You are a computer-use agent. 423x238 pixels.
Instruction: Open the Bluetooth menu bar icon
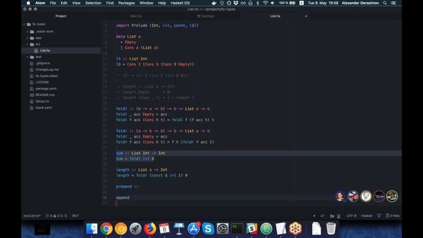257,3
